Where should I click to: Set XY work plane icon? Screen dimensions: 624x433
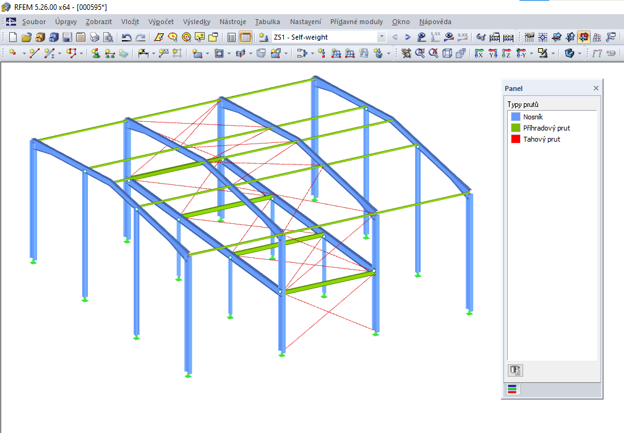(x=557, y=37)
